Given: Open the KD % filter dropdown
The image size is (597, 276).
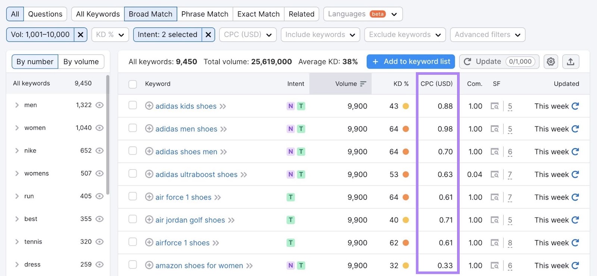Looking at the screenshot, I should 110,35.
